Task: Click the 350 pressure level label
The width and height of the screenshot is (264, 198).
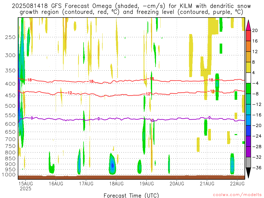Action: (10, 71)
